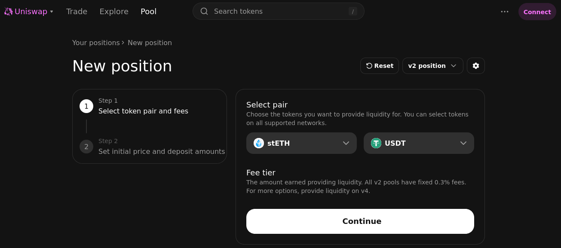Click the search magnifier icon
The height and width of the screenshot is (248, 561).
(204, 11)
